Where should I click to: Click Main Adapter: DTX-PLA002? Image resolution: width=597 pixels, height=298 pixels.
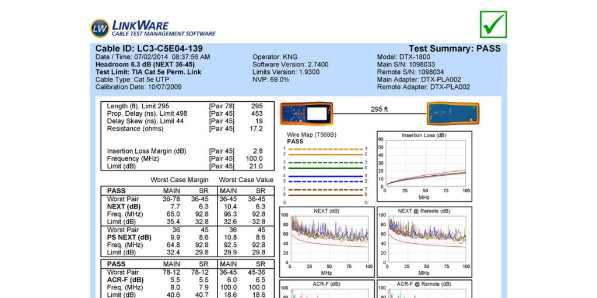419,79
